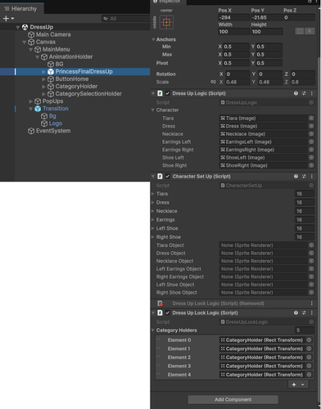Click the Pos Y input field

click(266, 17)
